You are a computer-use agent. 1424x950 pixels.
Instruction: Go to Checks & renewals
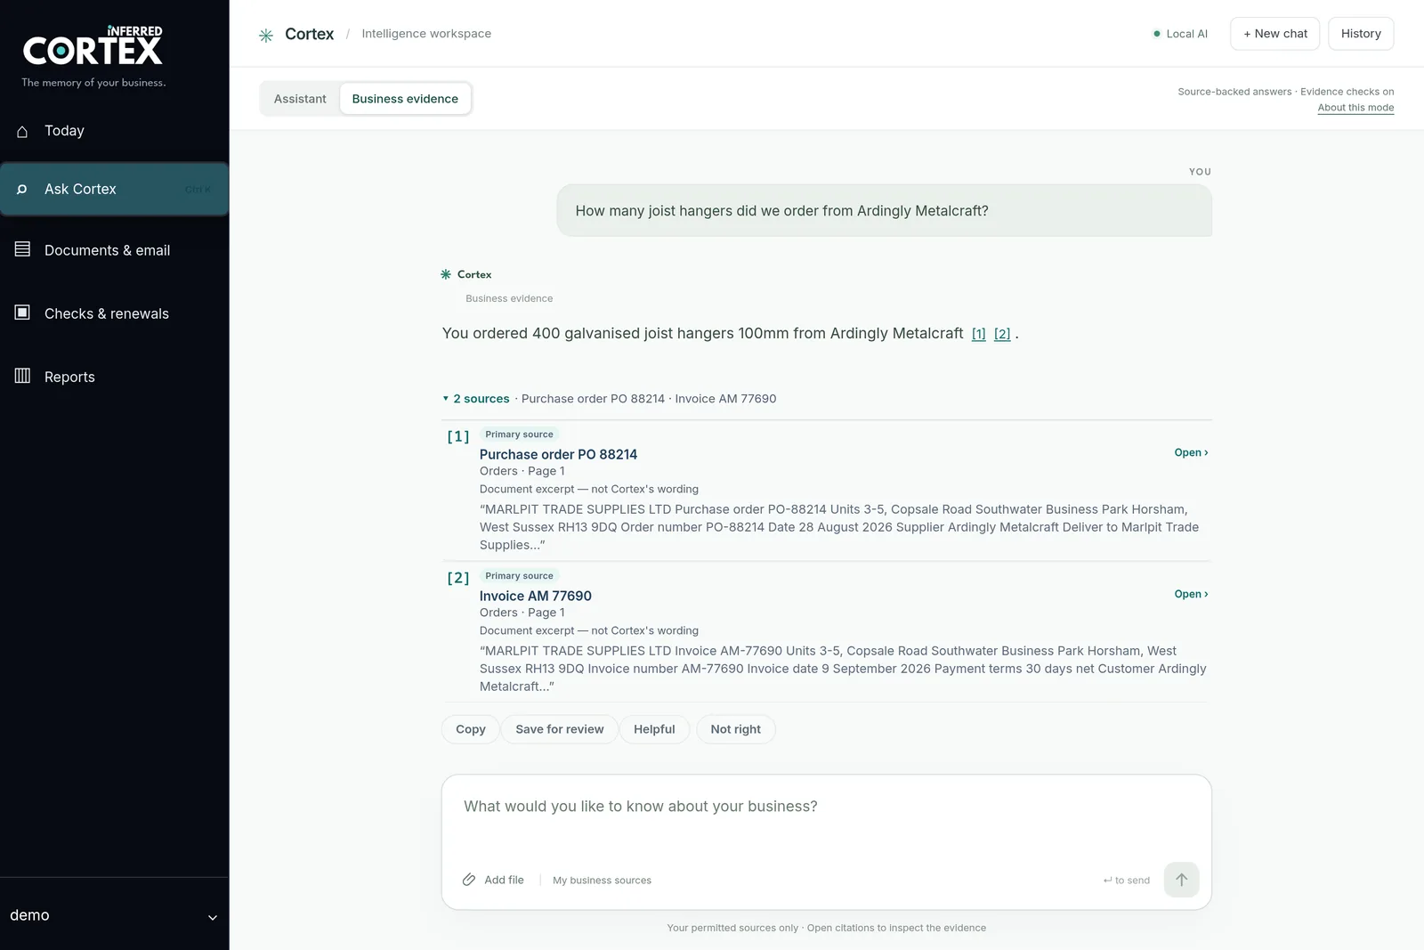tap(114, 313)
